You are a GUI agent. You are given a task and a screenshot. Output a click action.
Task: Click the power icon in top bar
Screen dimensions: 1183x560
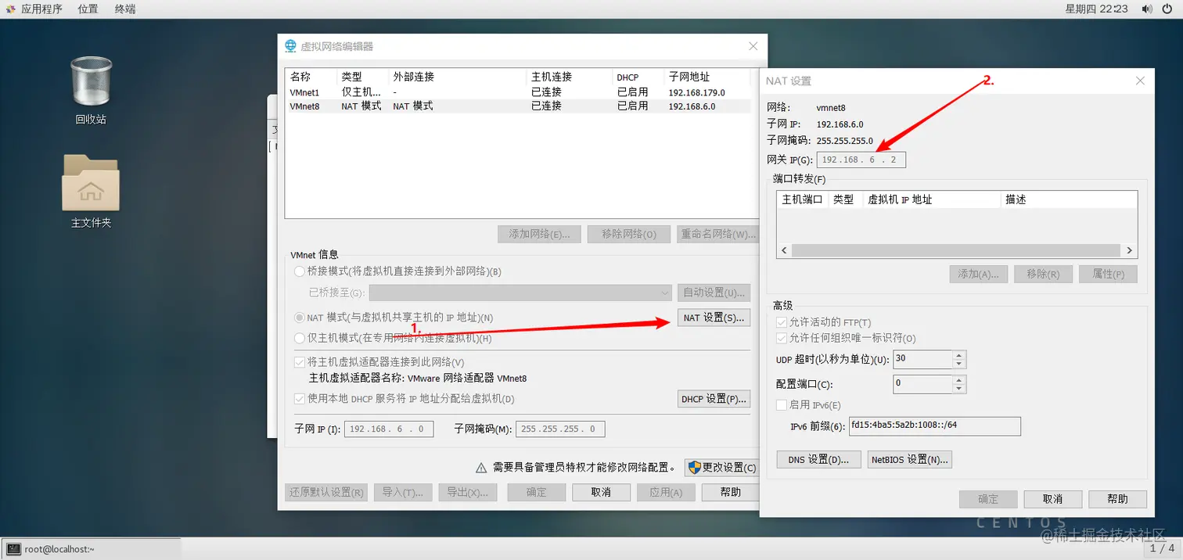1169,9
